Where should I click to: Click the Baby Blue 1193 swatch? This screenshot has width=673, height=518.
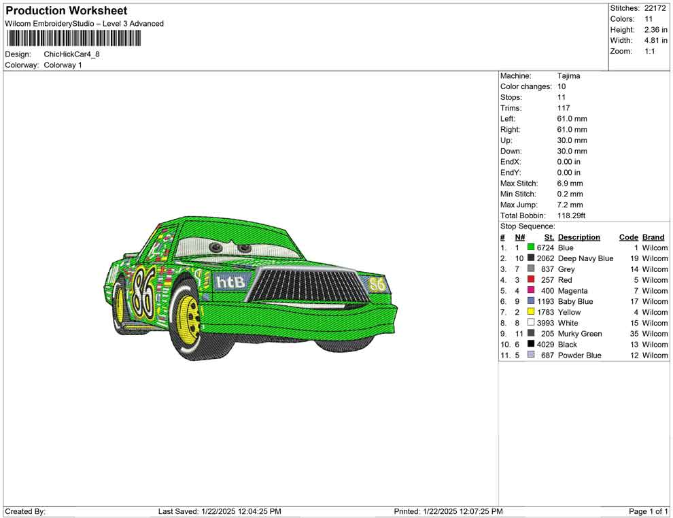click(x=531, y=301)
